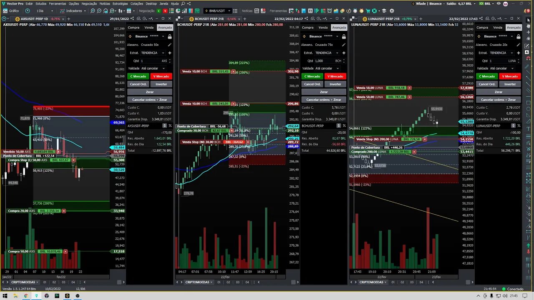Open the Ferramentas menu
This screenshot has width=534, height=300.
58,4
